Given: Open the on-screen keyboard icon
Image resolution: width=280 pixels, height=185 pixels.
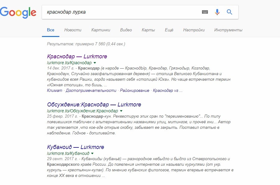Looking at the screenshot, I should tap(205, 12).
